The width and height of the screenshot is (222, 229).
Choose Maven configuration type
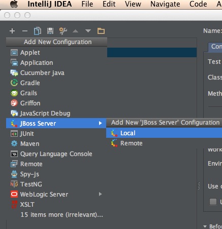coord(56,144)
